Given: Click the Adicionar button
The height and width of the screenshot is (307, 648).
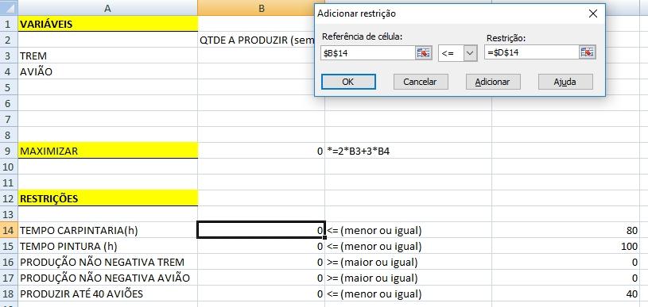Looking at the screenshot, I should [x=493, y=82].
